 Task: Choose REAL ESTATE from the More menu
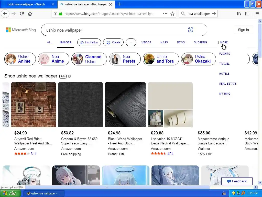228,84
